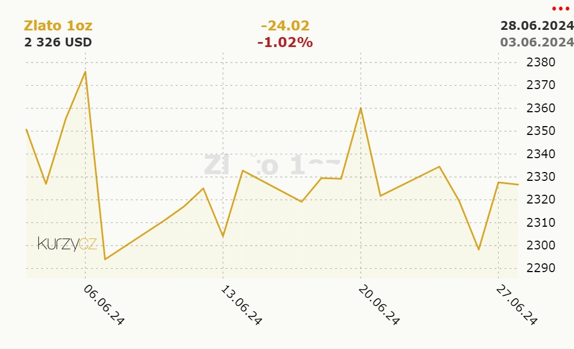The width and height of the screenshot is (574, 349).
Task: Click the -1.02% percentage change
Action: 285,42
